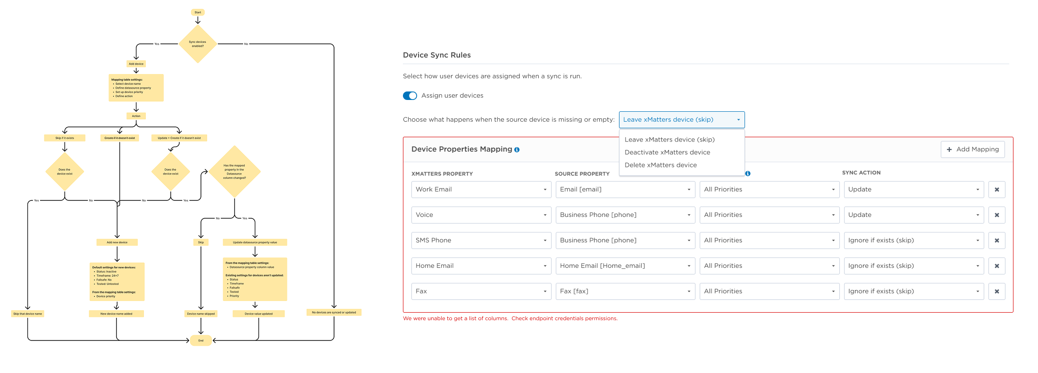Viewport: 1038px width, 373px height.
Task: Open the Voice row All Priorities dropdown
Action: coord(769,215)
